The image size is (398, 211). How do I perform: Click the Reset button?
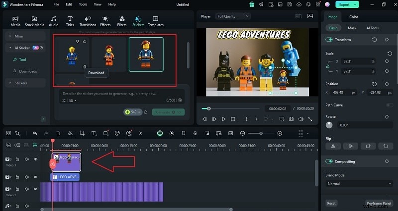coord(331,203)
